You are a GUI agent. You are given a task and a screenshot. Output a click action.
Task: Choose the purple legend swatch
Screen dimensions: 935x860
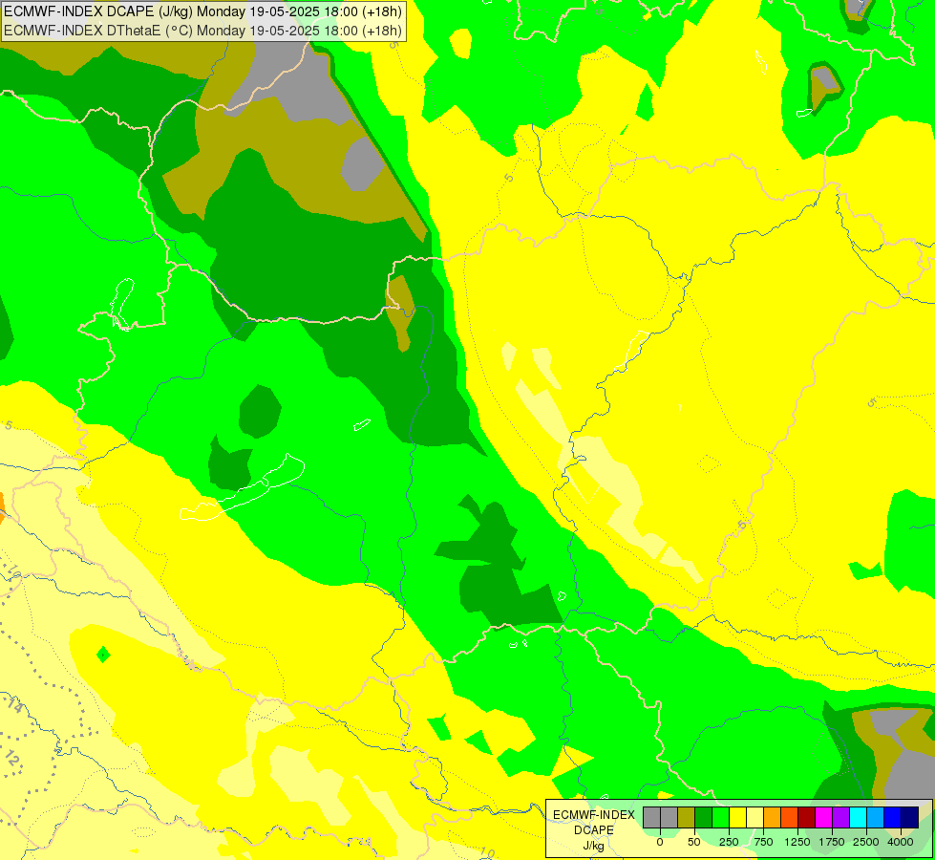point(841,817)
